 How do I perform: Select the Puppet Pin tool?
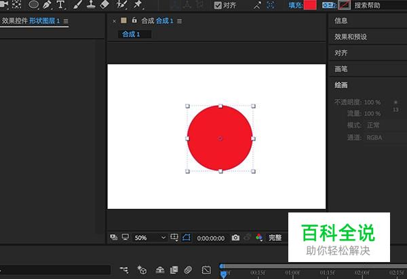click(x=138, y=5)
